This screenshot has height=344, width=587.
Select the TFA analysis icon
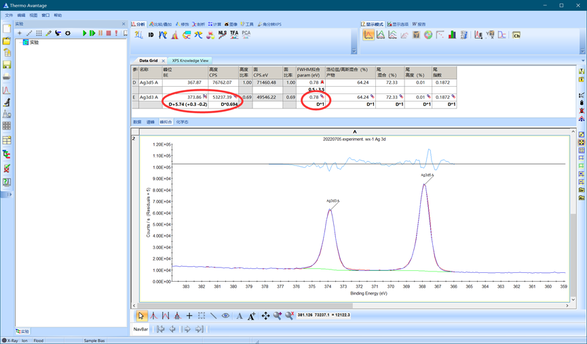point(234,34)
